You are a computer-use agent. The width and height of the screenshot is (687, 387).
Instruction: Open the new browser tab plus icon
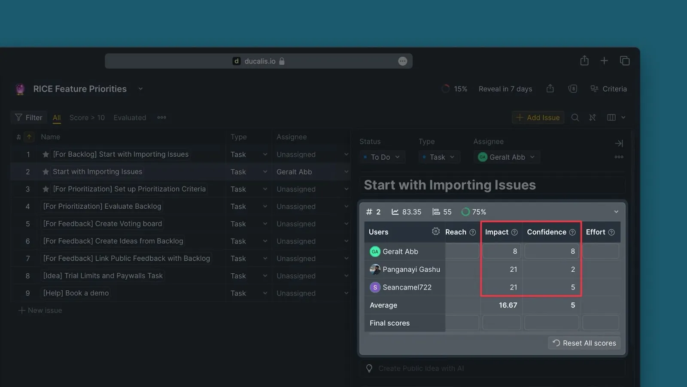[604, 61]
